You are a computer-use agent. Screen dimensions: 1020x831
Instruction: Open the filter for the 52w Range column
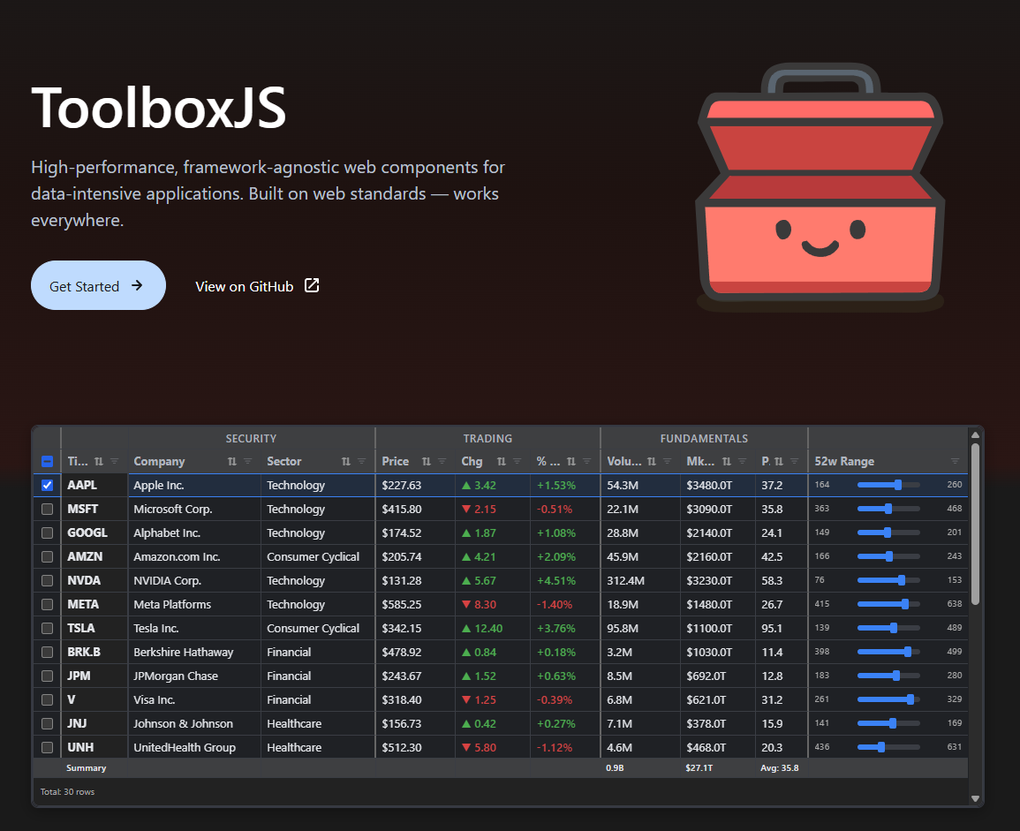tap(956, 460)
